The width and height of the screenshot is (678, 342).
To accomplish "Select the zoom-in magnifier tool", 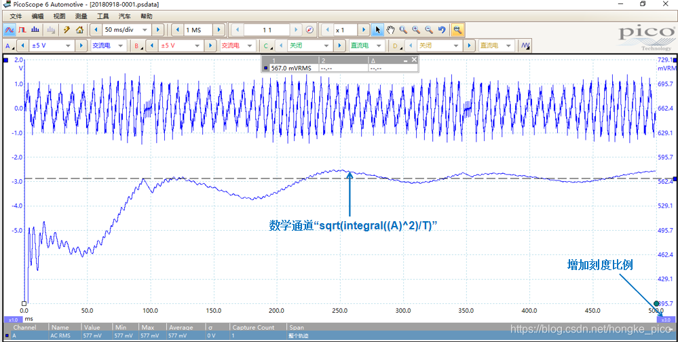I will click(416, 30).
